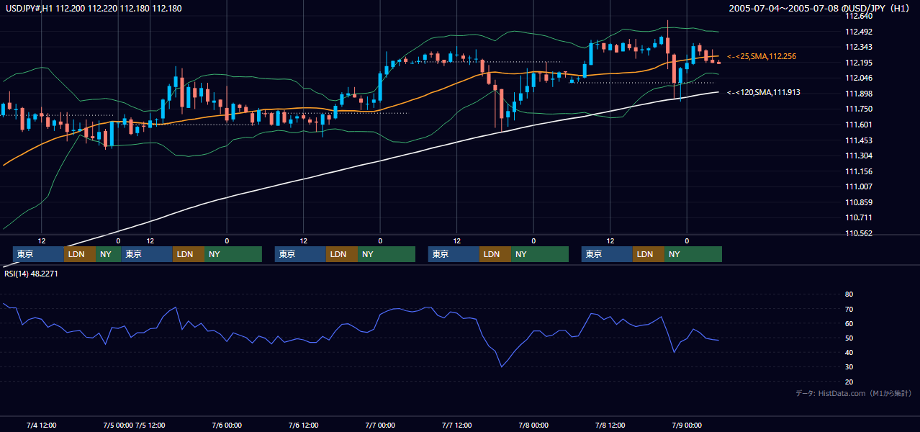Image resolution: width=920 pixels, height=432 pixels.
Task: Click RSI scale value 80
Action: click(x=849, y=294)
